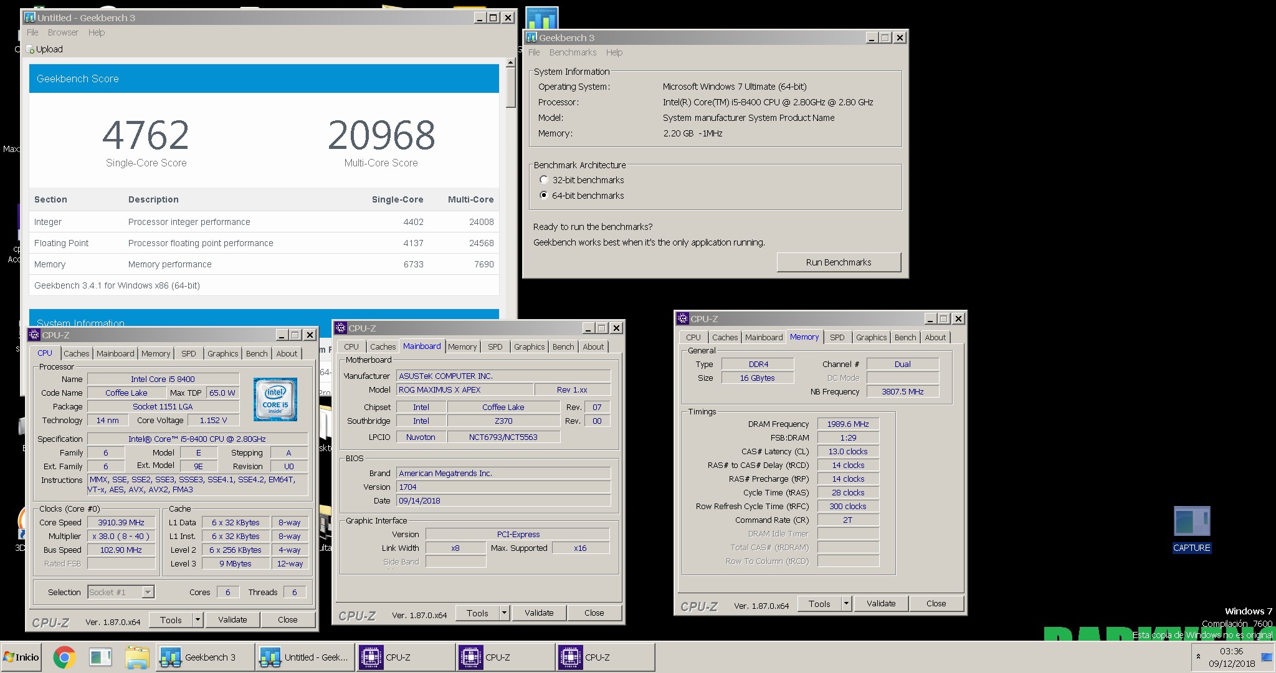1276x673 pixels.
Task: Click Tools button in CPU-Z CPU window
Action: click(171, 619)
